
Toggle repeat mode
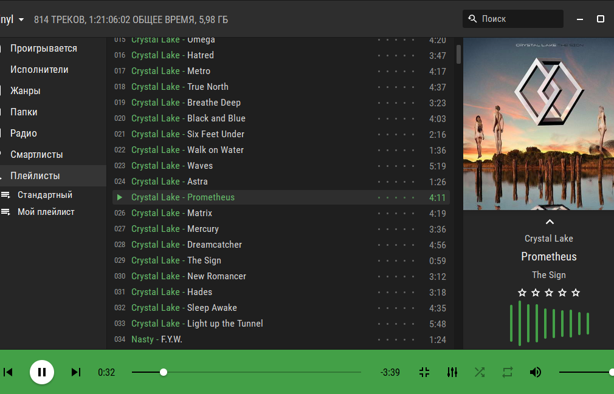[508, 372]
